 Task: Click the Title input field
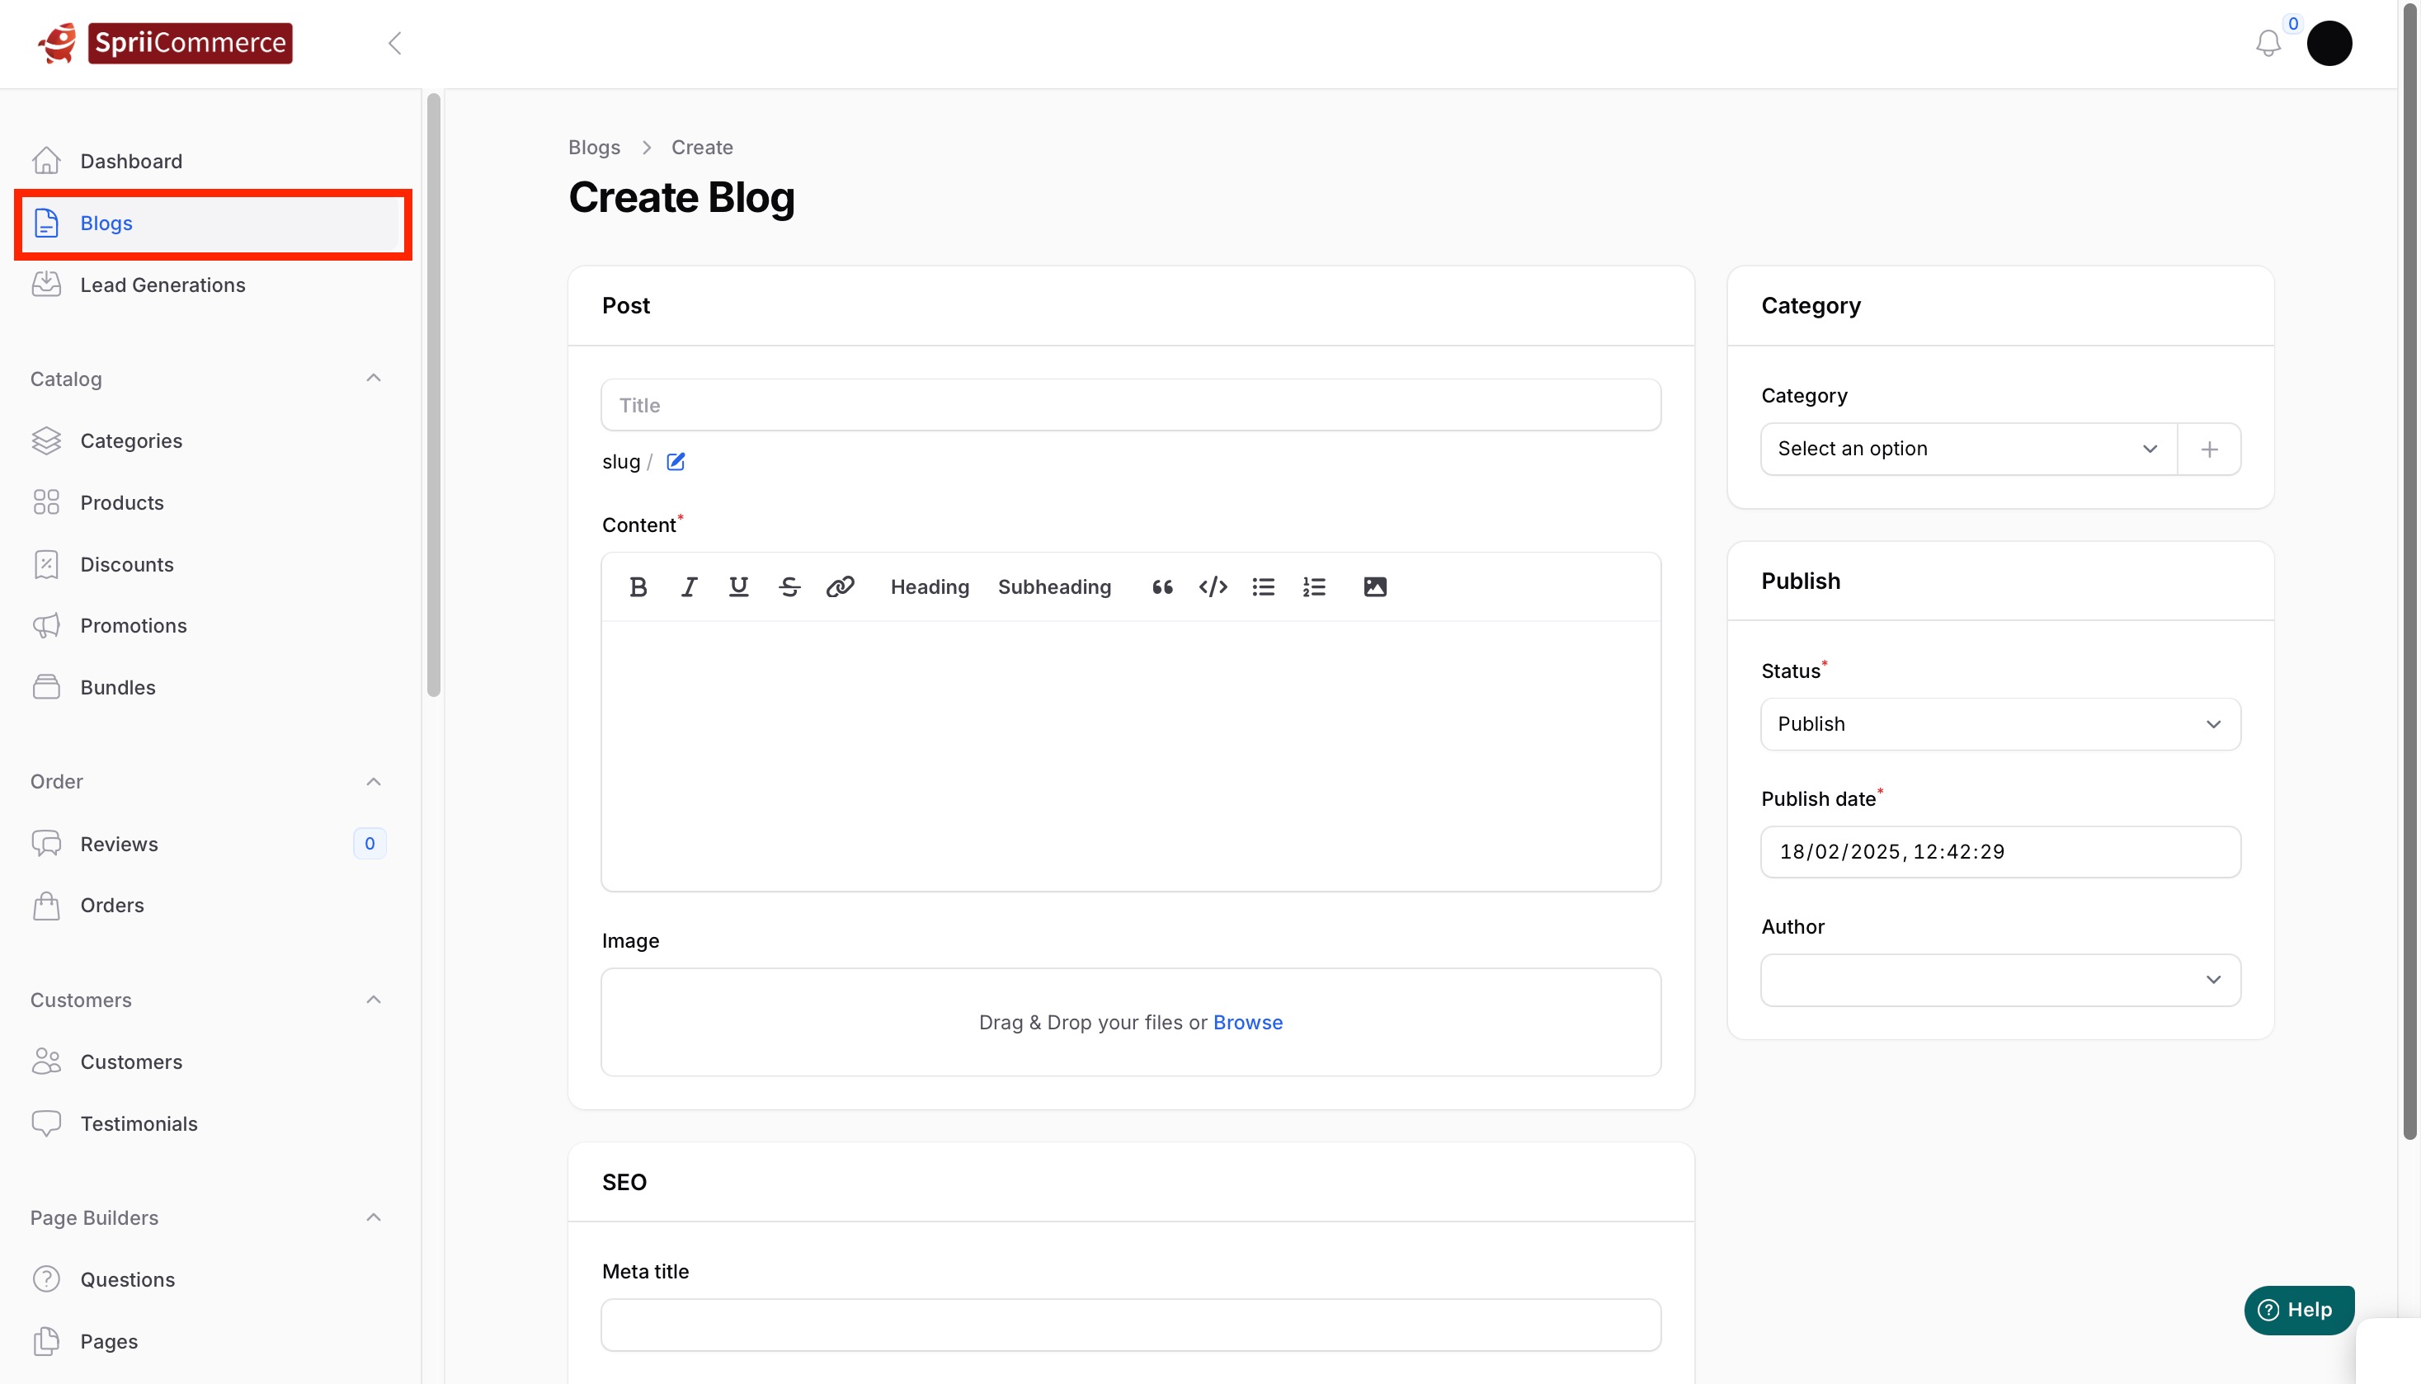click(x=1130, y=405)
